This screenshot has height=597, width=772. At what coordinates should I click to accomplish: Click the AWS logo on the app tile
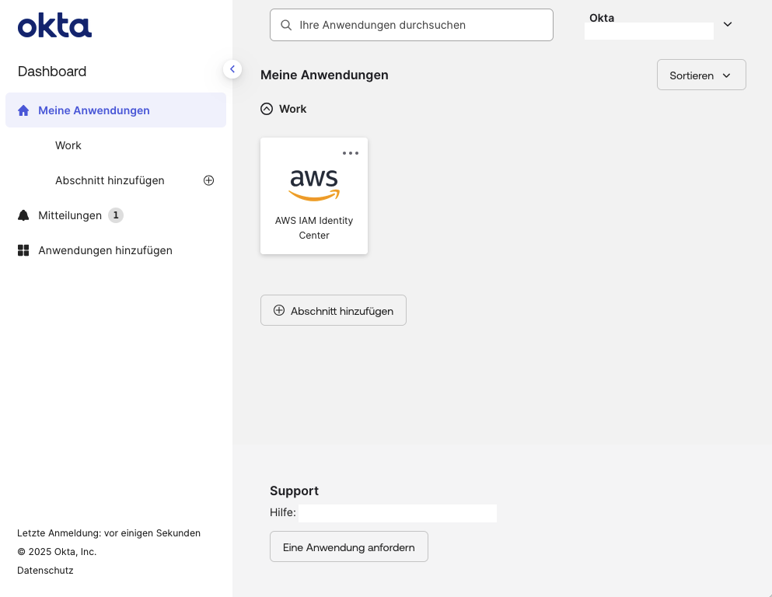tap(313, 184)
